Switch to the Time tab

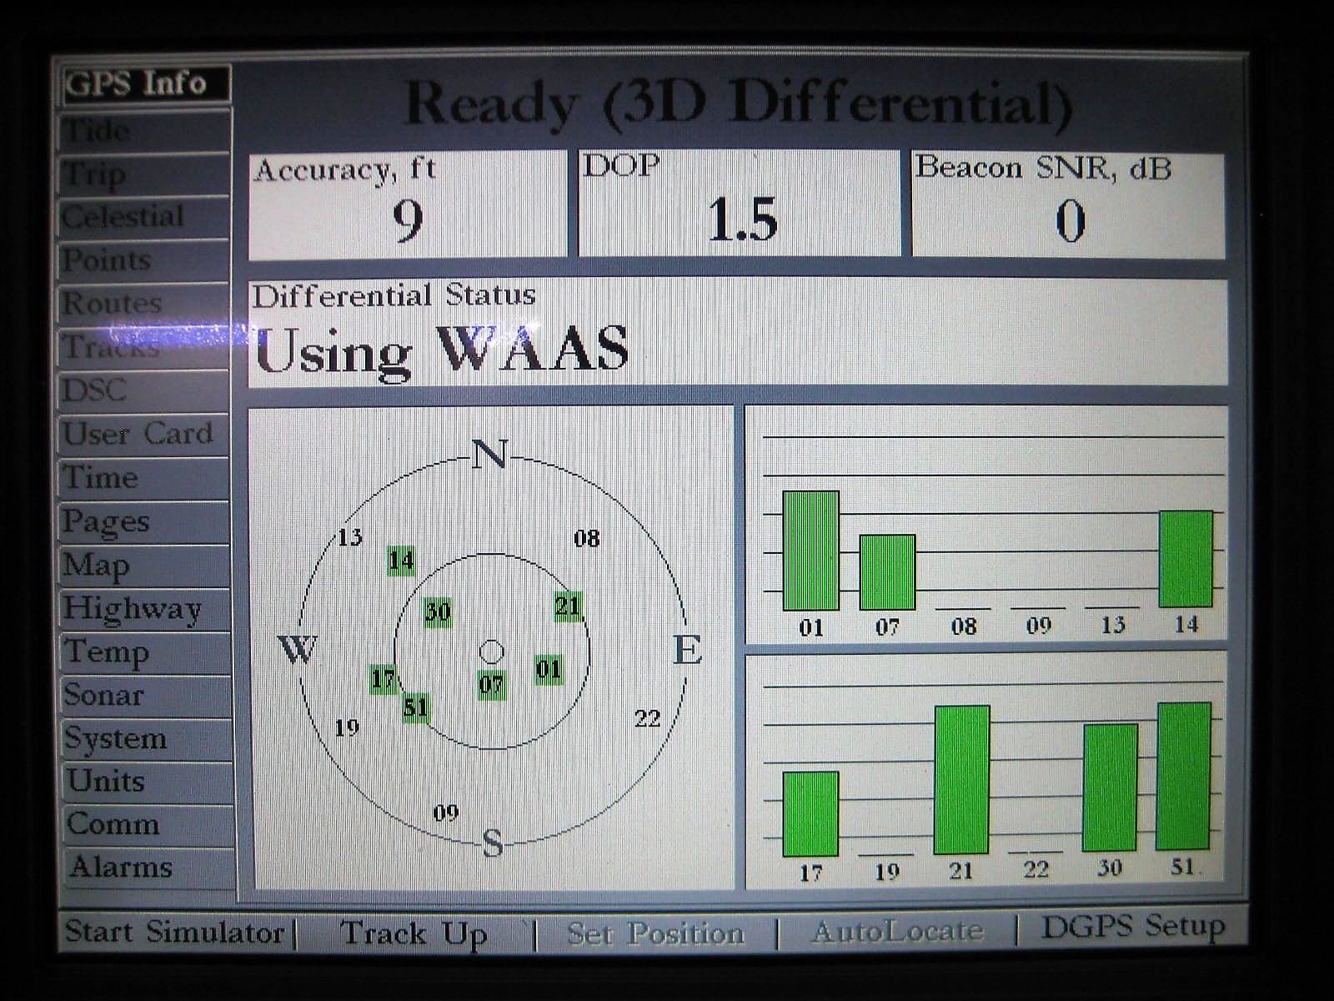click(145, 479)
